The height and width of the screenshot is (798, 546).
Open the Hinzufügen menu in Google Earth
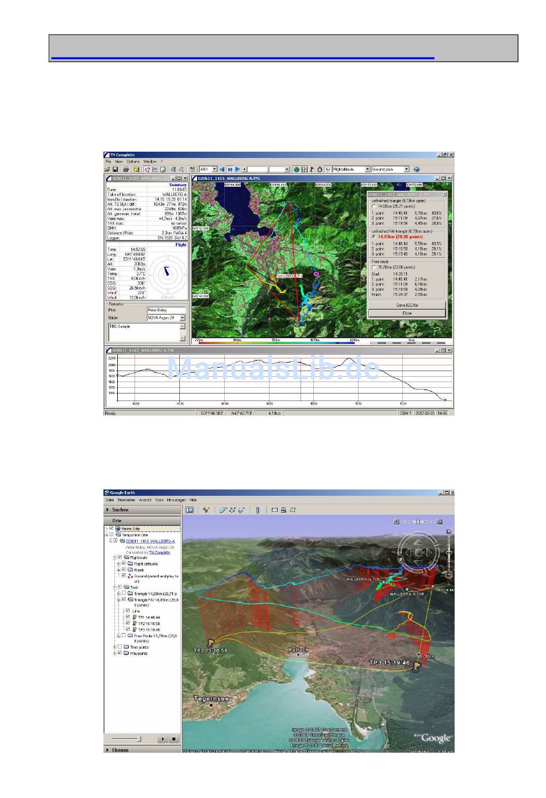[x=176, y=500]
